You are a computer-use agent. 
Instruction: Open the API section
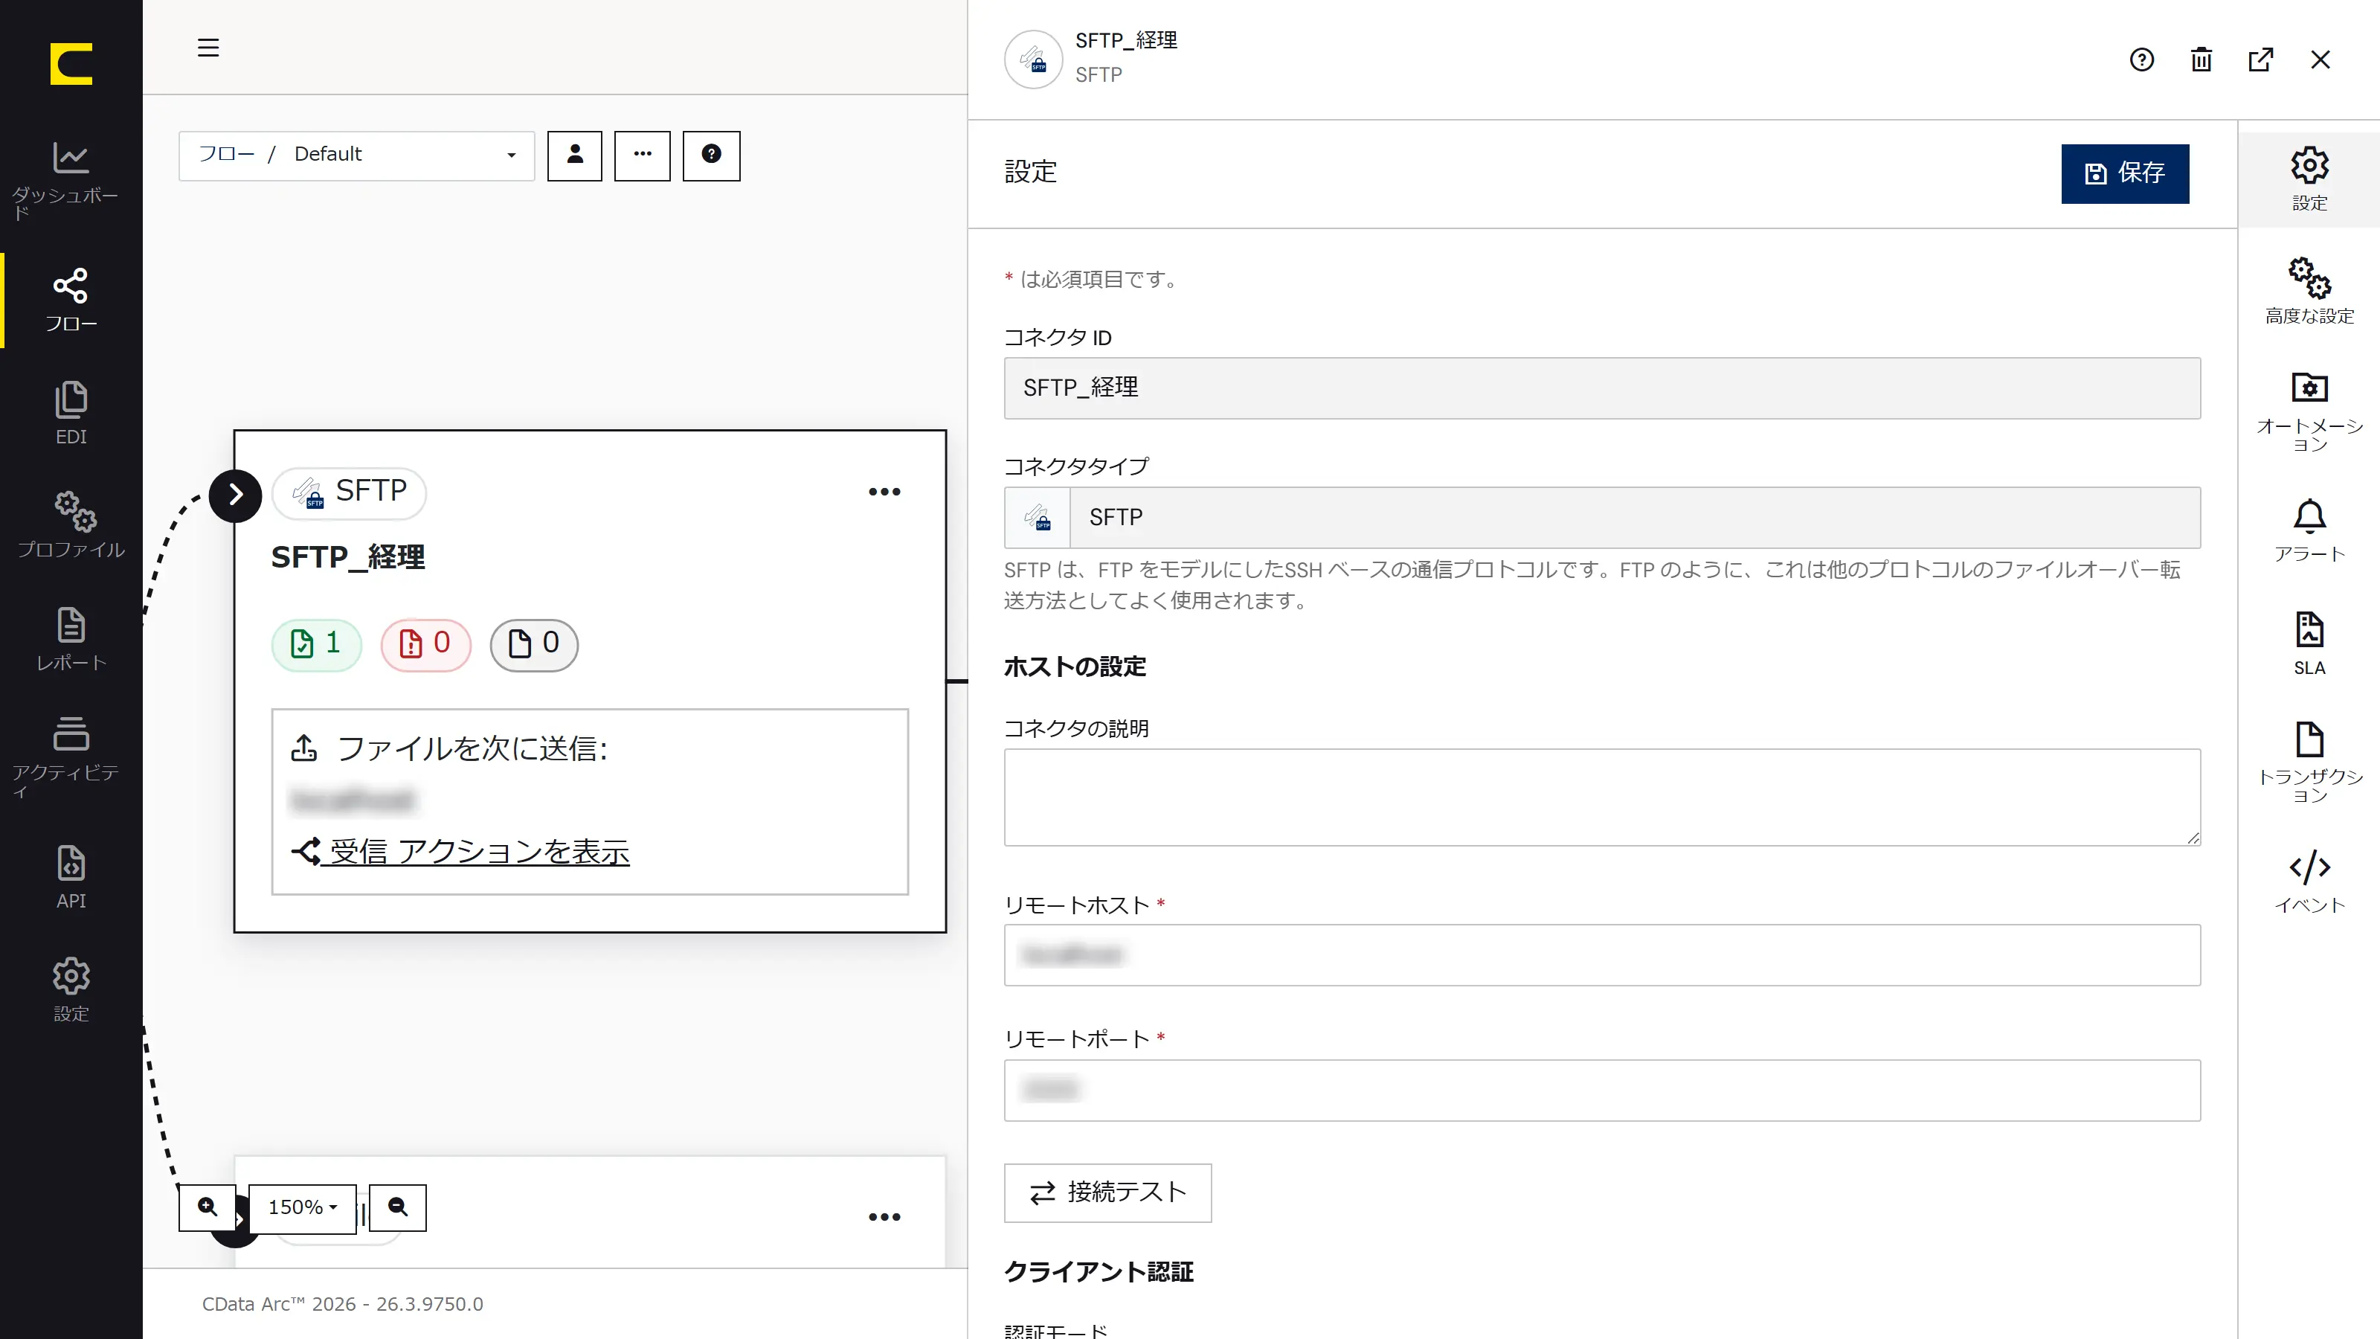tap(71, 877)
